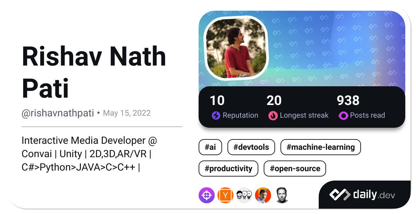Click the orange Y Combinator source icon

pos(225,195)
